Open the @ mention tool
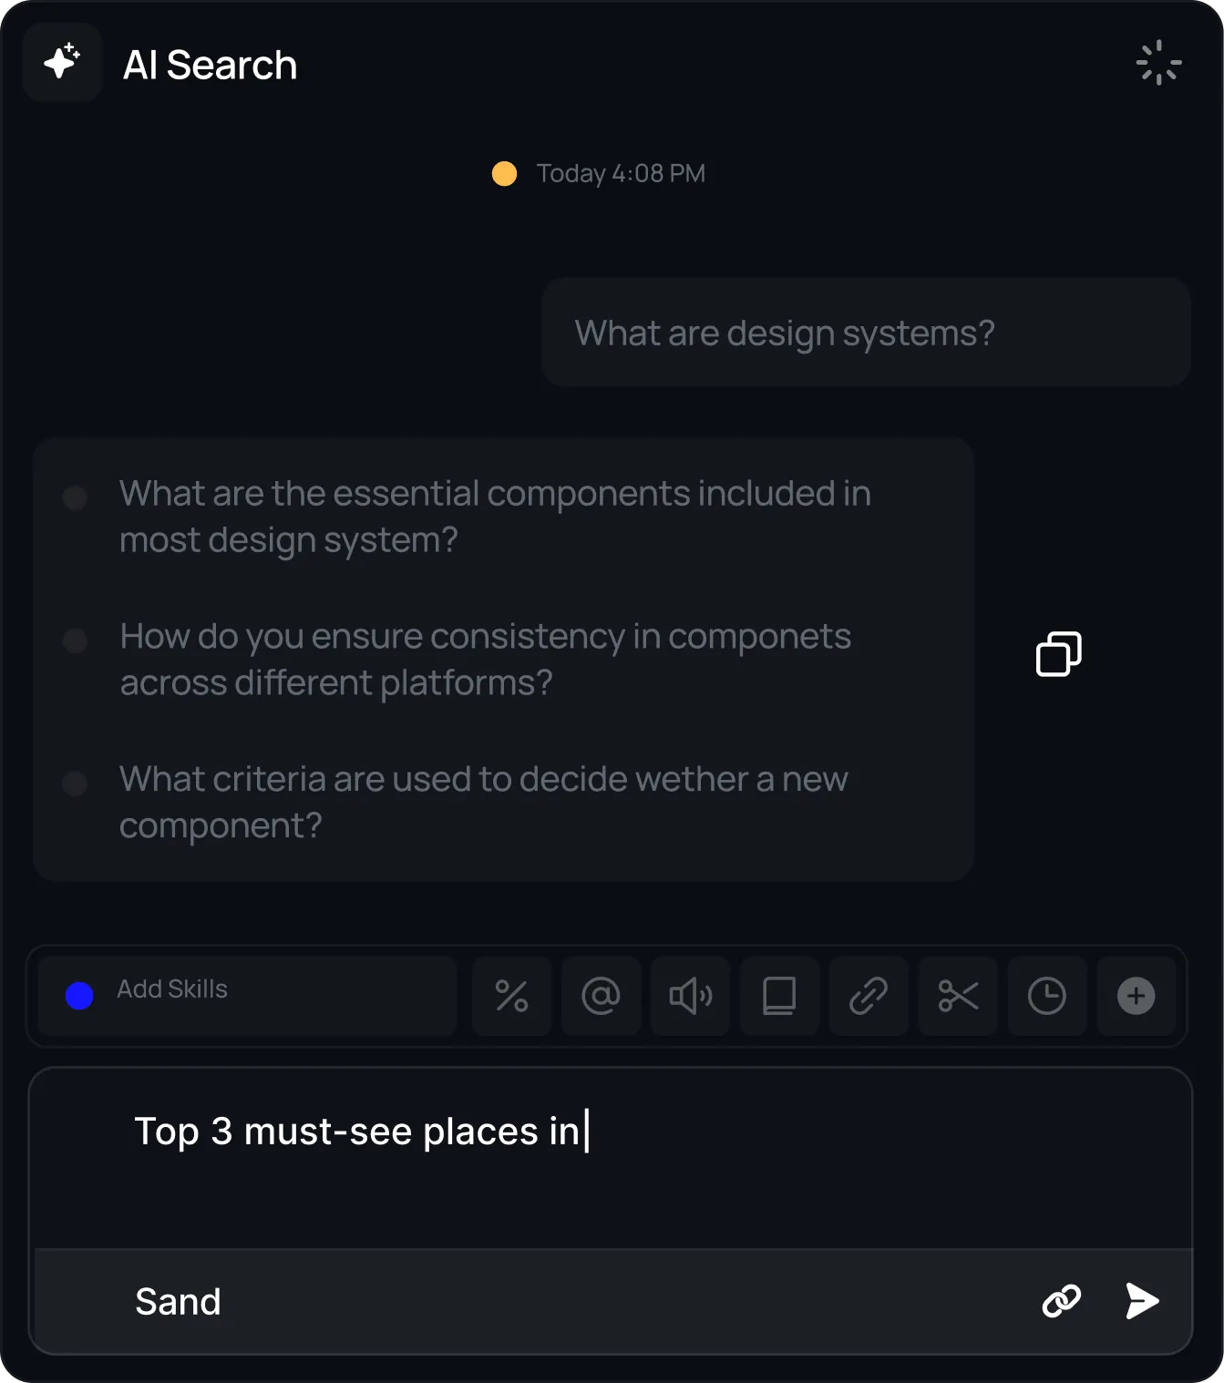The height and width of the screenshot is (1383, 1224). 601,996
